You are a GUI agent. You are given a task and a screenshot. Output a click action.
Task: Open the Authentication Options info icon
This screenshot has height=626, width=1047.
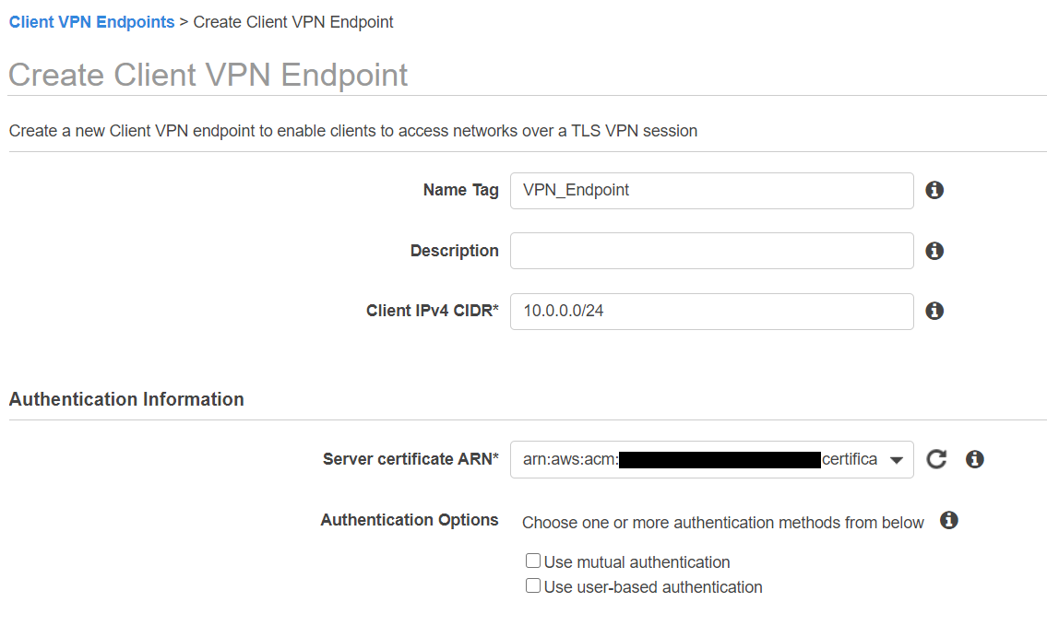tap(948, 521)
